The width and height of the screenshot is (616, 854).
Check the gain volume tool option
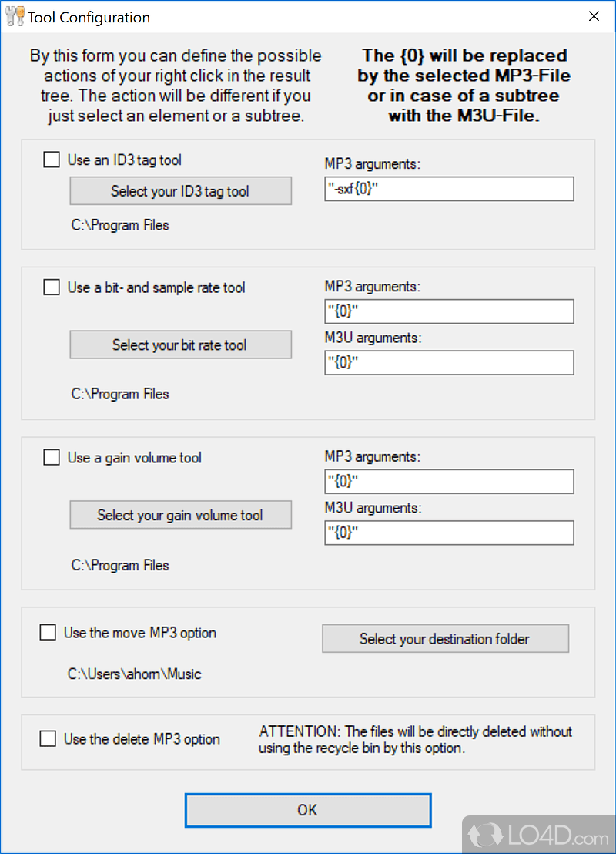pyautogui.click(x=52, y=457)
